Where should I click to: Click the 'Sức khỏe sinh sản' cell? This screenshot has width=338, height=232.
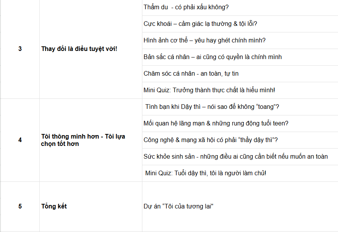pos(240,157)
